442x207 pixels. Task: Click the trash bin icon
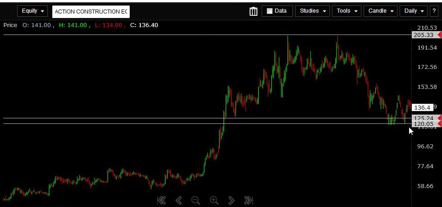pos(253,11)
